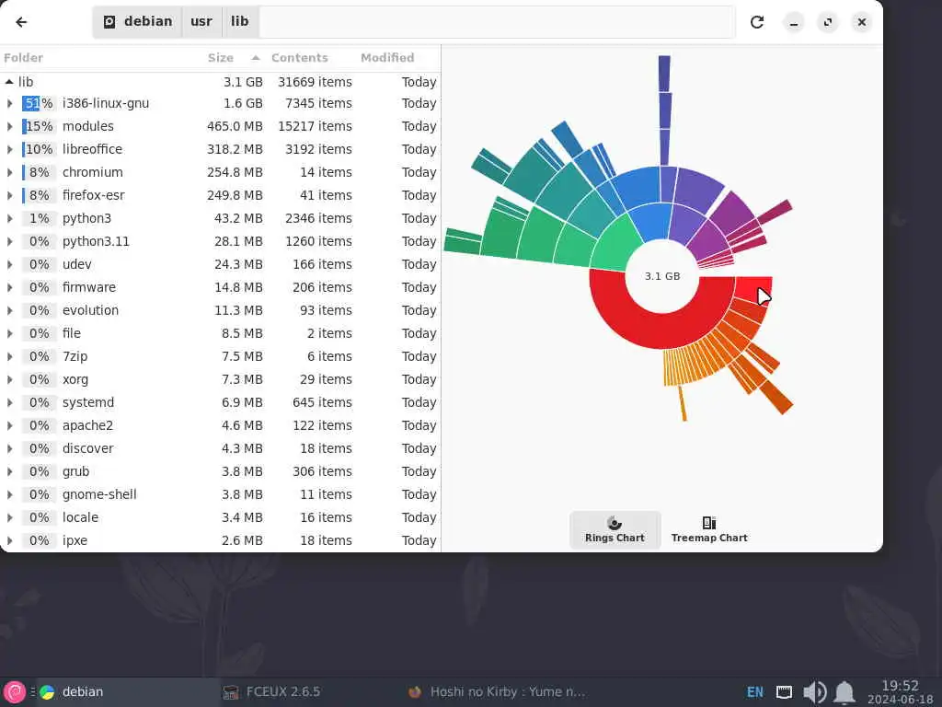Click the 15217 items count for modules
The height and width of the screenshot is (707, 942).
315,126
